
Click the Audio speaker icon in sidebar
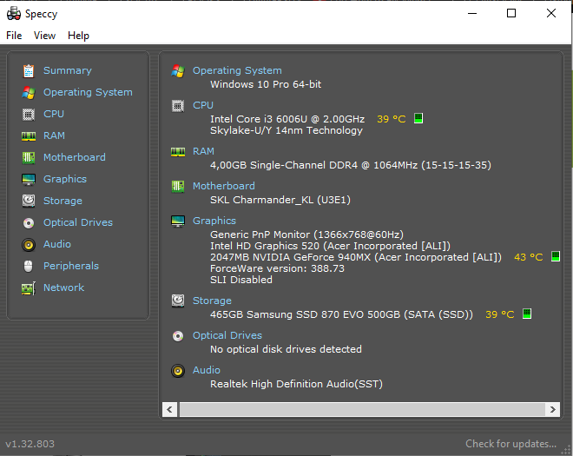pos(29,245)
